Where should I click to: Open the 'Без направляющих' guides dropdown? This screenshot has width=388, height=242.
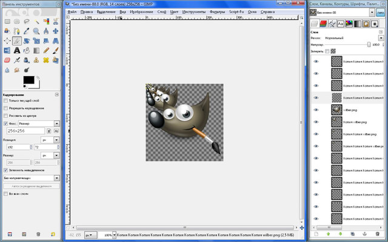[x=32, y=178]
